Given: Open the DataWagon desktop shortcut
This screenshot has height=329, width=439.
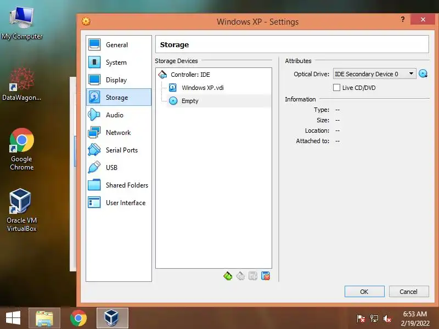Looking at the screenshot, I should [22, 84].
